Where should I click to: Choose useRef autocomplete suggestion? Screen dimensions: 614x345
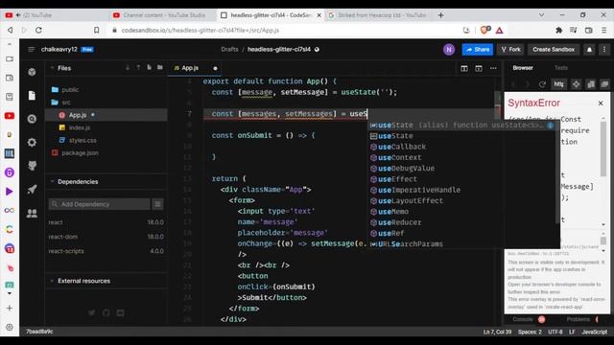click(x=462, y=233)
